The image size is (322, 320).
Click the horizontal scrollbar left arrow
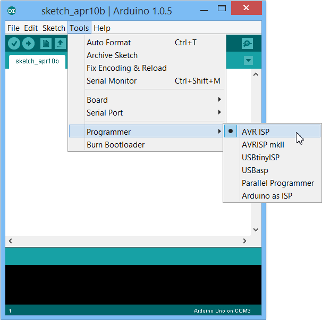[x=11, y=241]
